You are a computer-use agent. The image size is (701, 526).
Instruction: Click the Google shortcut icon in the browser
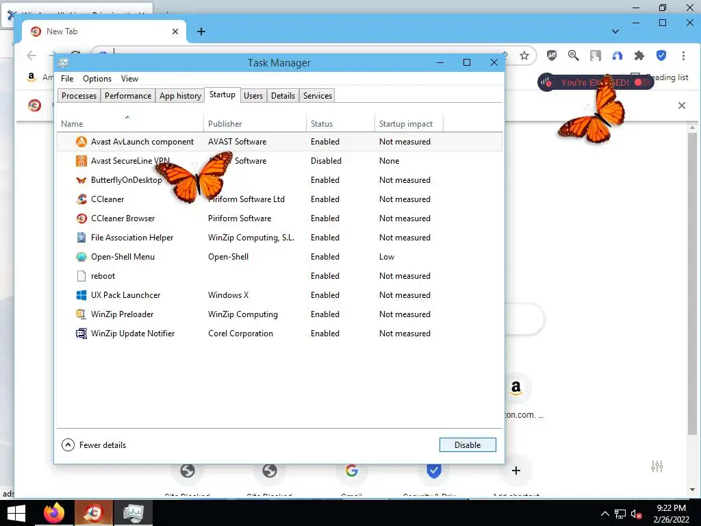click(351, 471)
